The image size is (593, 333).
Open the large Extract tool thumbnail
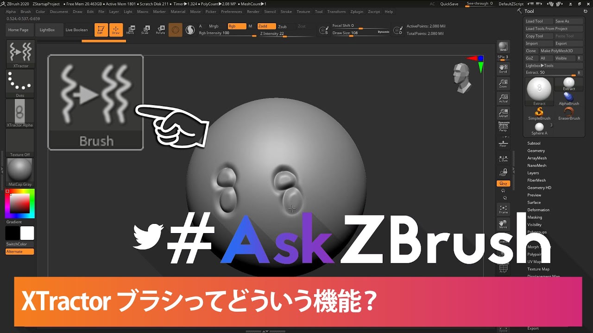[x=539, y=91]
